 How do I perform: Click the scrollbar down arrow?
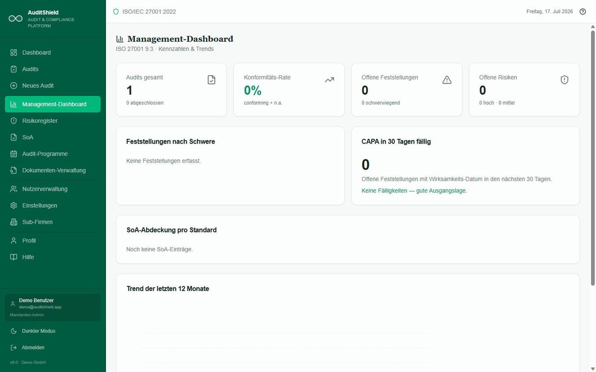pyautogui.click(x=592, y=368)
